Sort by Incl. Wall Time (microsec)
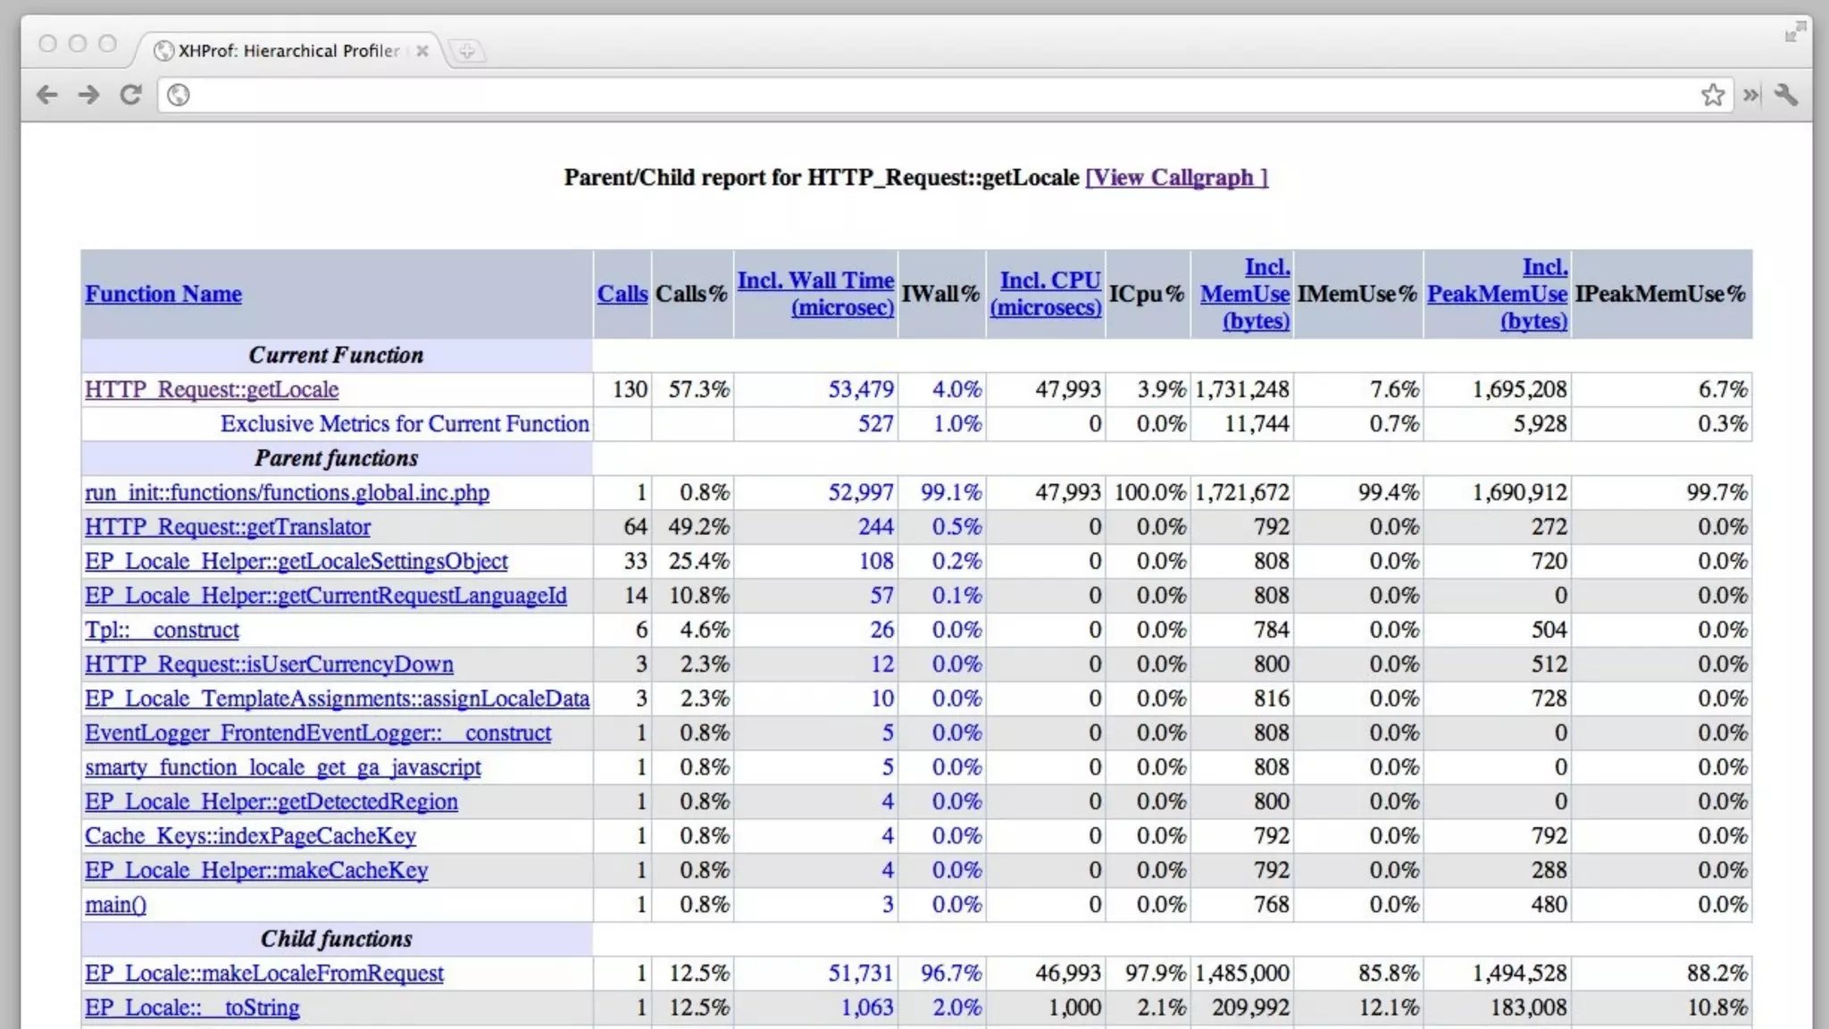Image resolution: width=1829 pixels, height=1029 pixels. (x=815, y=294)
